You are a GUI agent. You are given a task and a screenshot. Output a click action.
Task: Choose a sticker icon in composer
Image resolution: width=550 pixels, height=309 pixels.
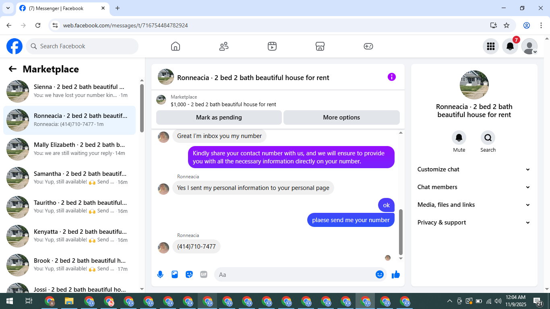tap(189, 274)
